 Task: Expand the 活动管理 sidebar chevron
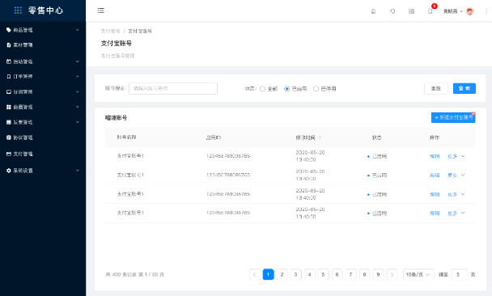pyautogui.click(x=78, y=61)
